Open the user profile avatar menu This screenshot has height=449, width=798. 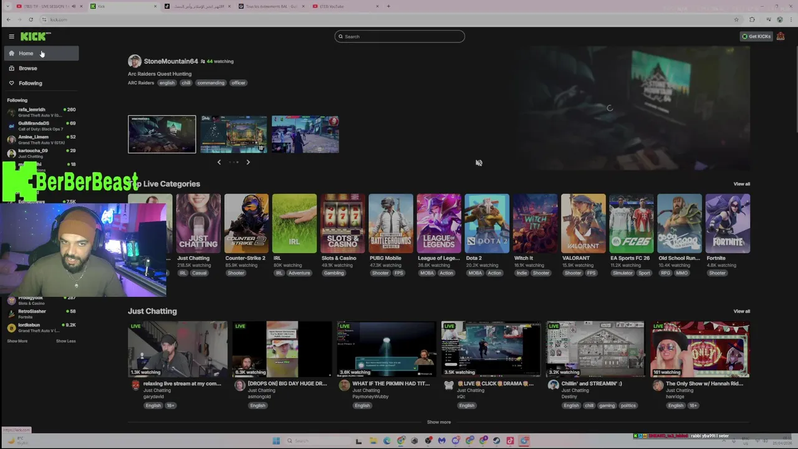781,37
